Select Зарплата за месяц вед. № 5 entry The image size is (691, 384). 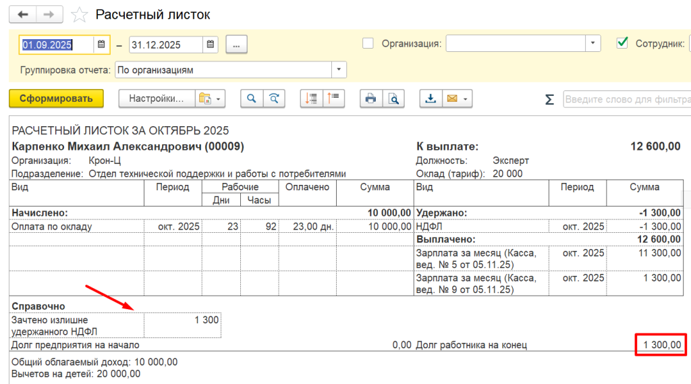476,258
